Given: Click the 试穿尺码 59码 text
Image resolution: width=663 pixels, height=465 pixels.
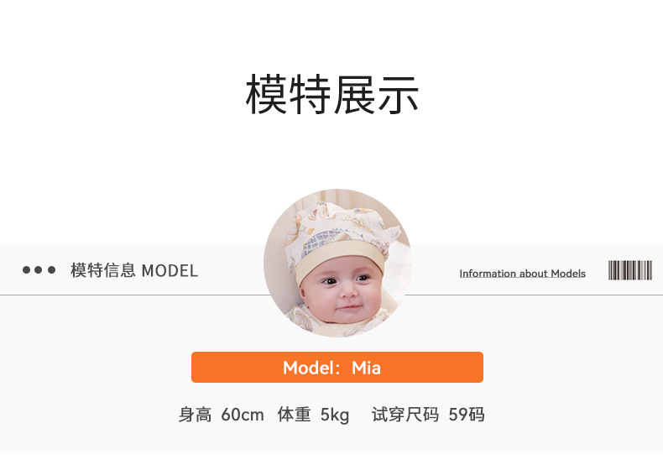Looking at the screenshot, I should pos(428,415).
